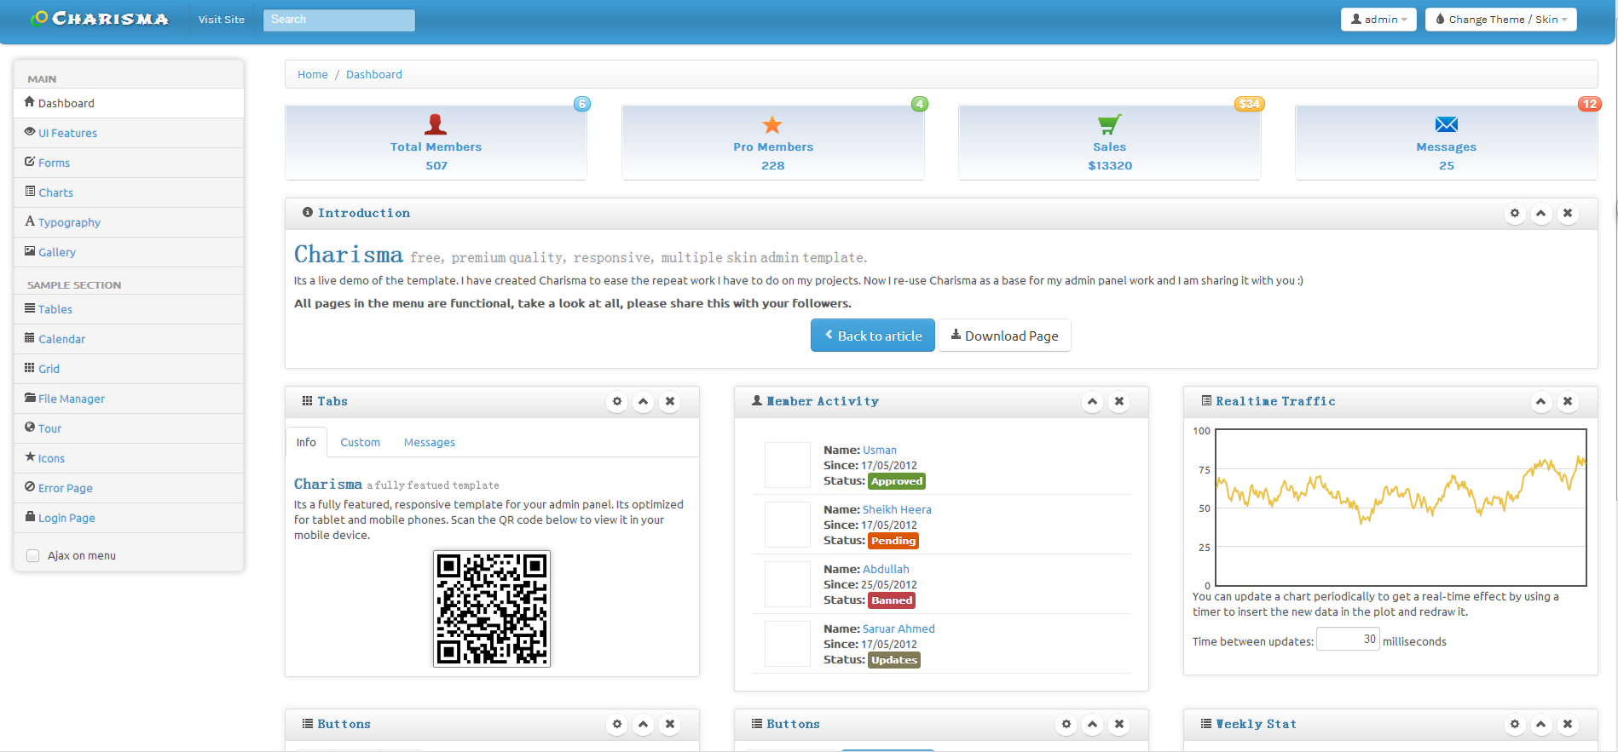
Task: Click Back to article button
Action: (x=873, y=336)
